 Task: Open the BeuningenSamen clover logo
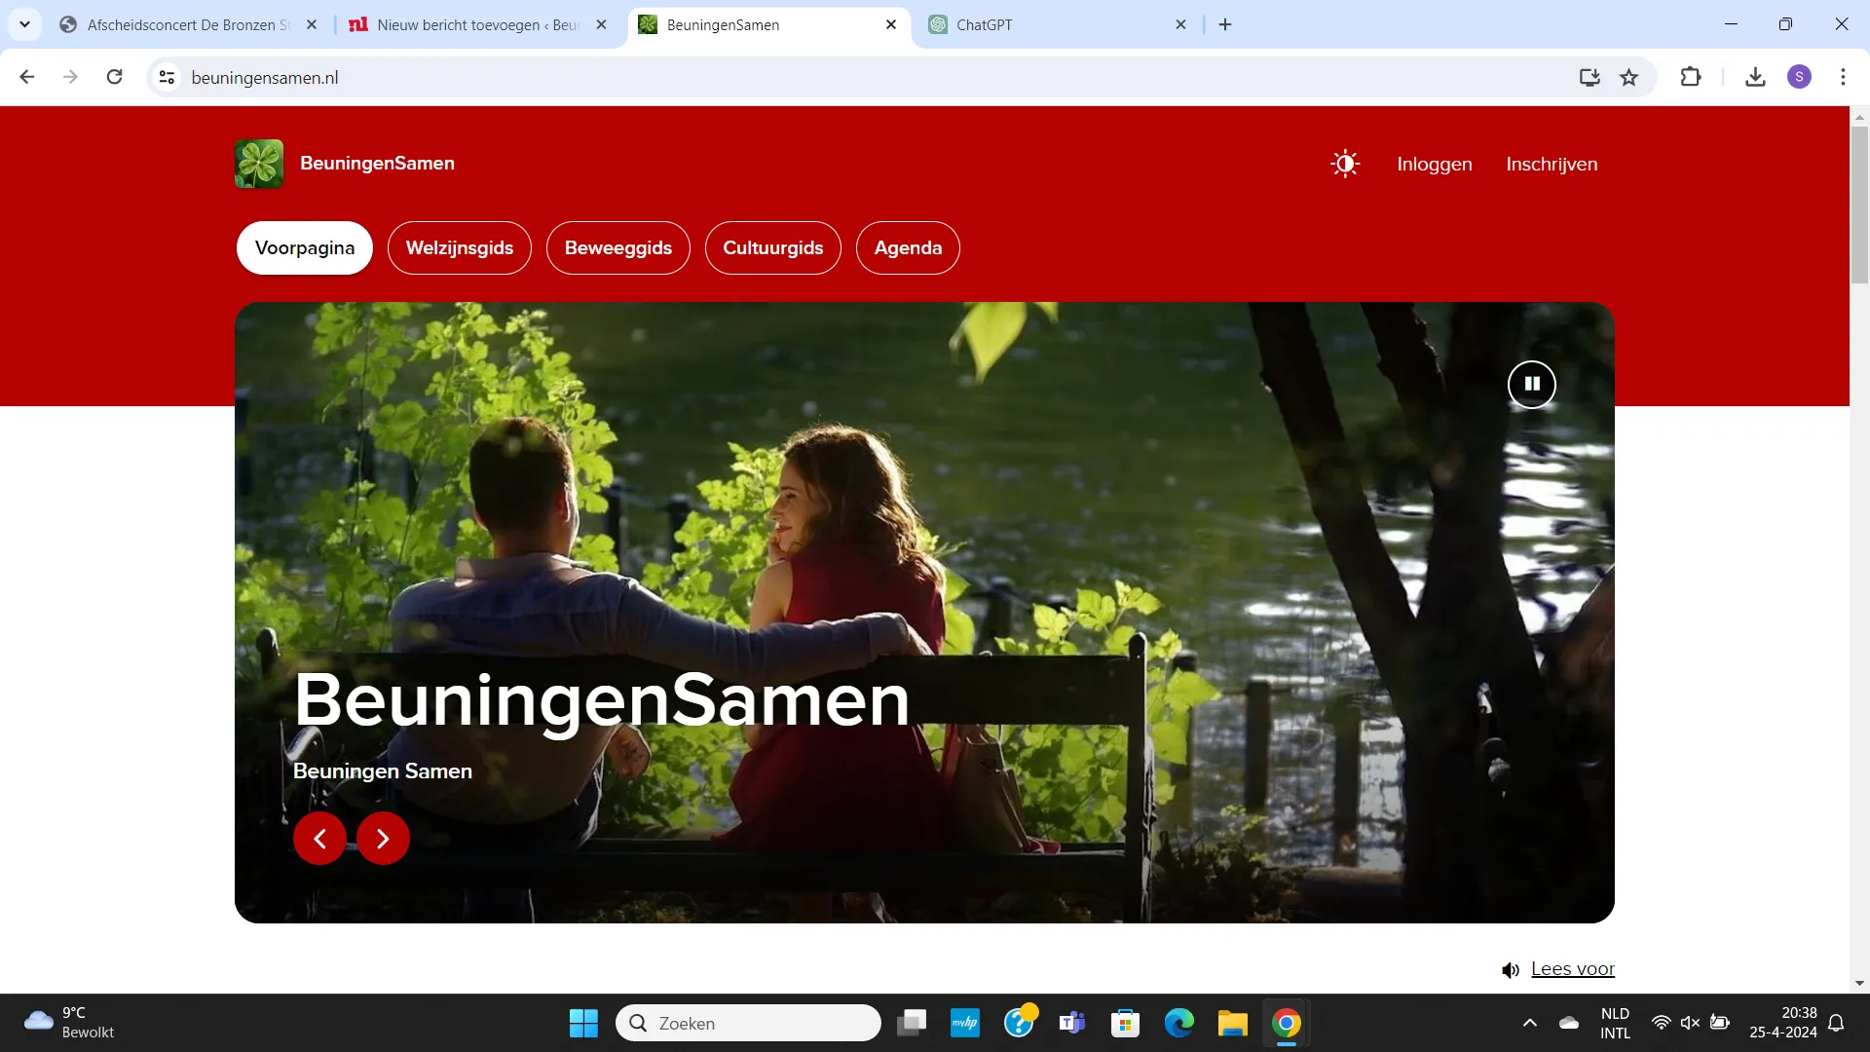(258, 163)
